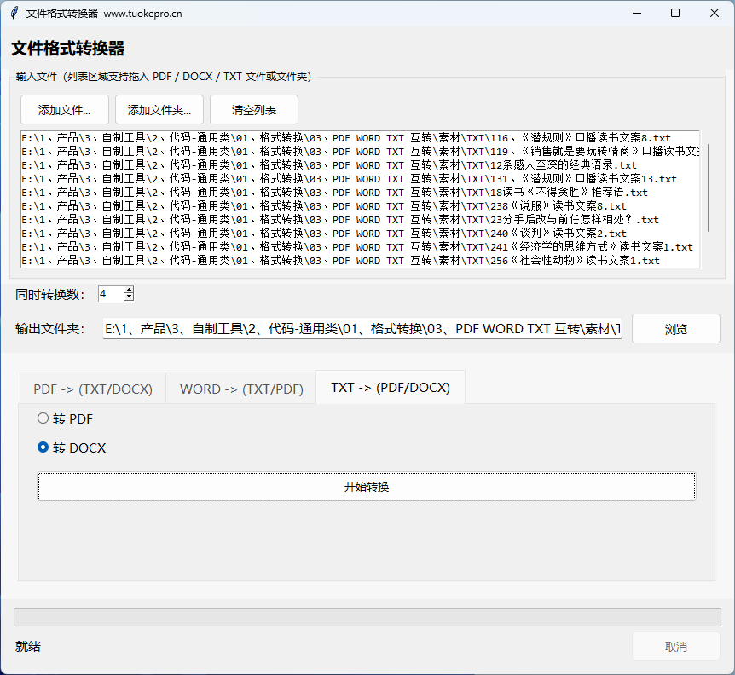Open the WORD -> (TXT/PDF) tab
The height and width of the screenshot is (675, 735).
tap(241, 389)
